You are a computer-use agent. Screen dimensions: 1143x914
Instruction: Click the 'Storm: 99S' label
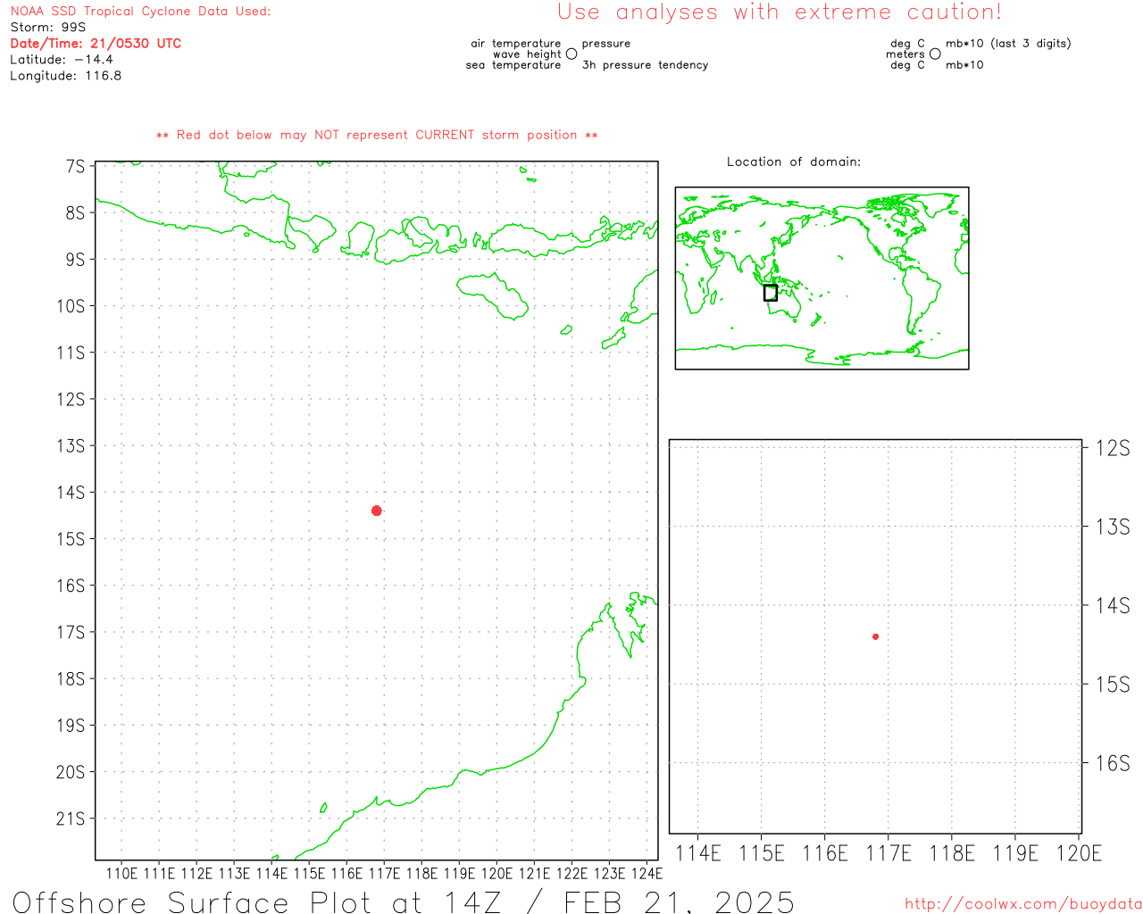[48, 28]
